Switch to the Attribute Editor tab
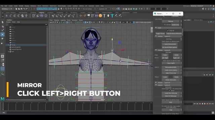Viewport: 215px width, 120px height. click(198, 20)
